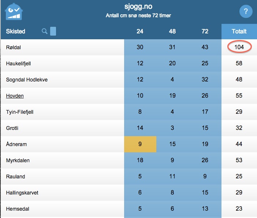Click the Skisted column header

16,32
